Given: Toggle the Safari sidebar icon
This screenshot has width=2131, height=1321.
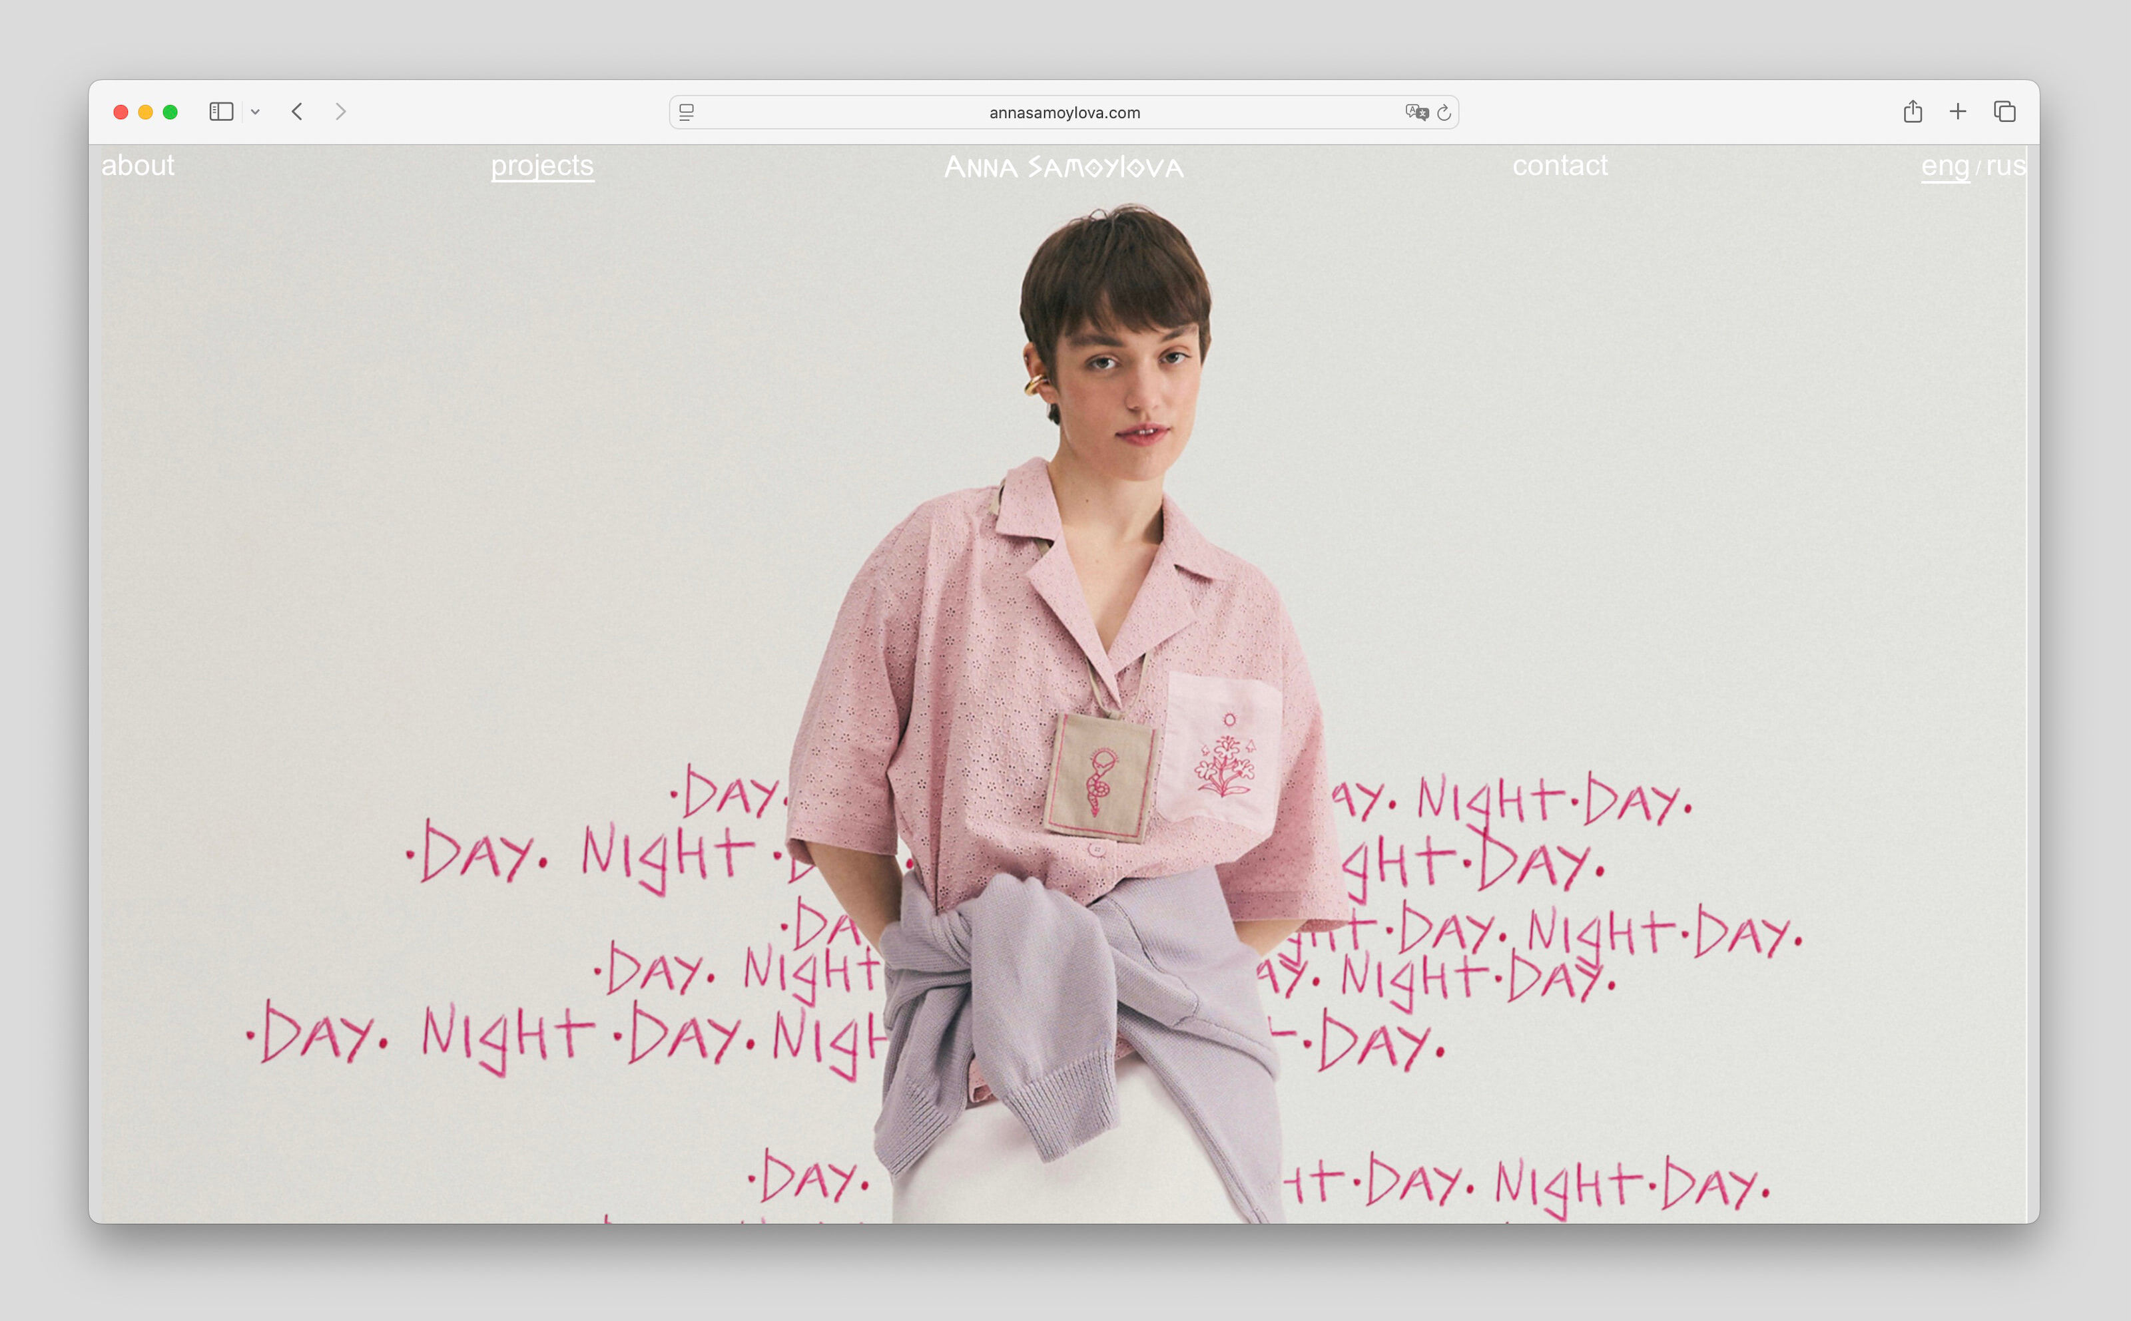Looking at the screenshot, I should [221, 112].
